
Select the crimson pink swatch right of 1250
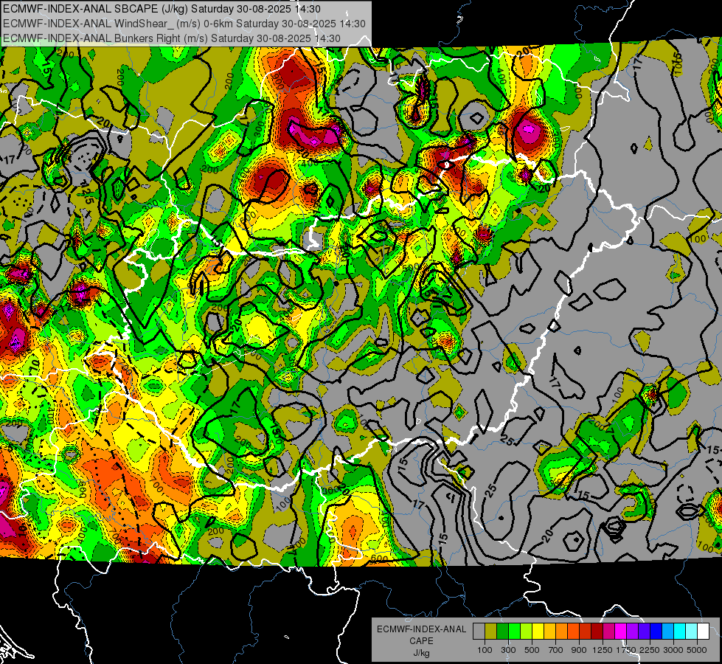608,632
